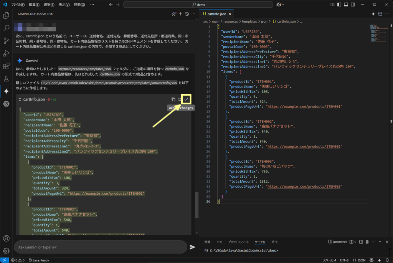393x263 pixels.
Task: Click the 'templates' breadcrumb segment
Action: point(249,22)
